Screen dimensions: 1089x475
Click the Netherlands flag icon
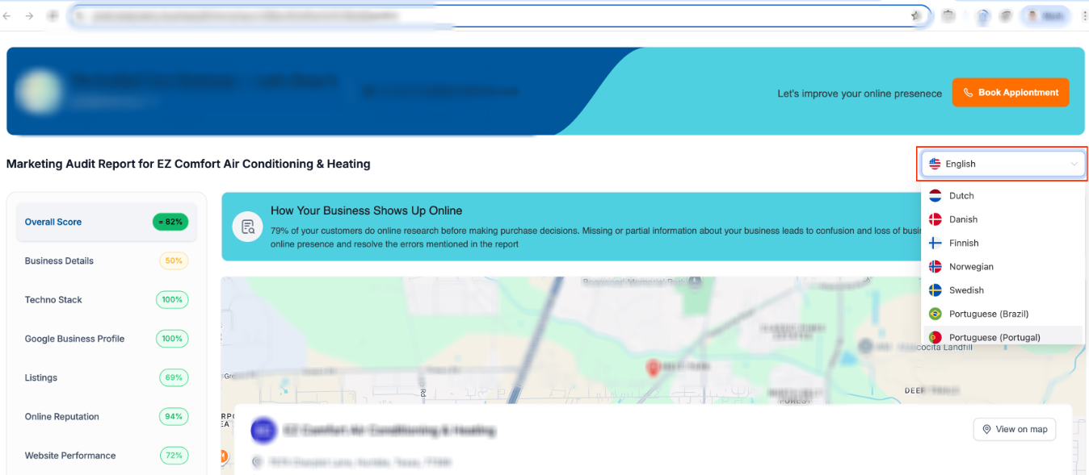(x=936, y=196)
